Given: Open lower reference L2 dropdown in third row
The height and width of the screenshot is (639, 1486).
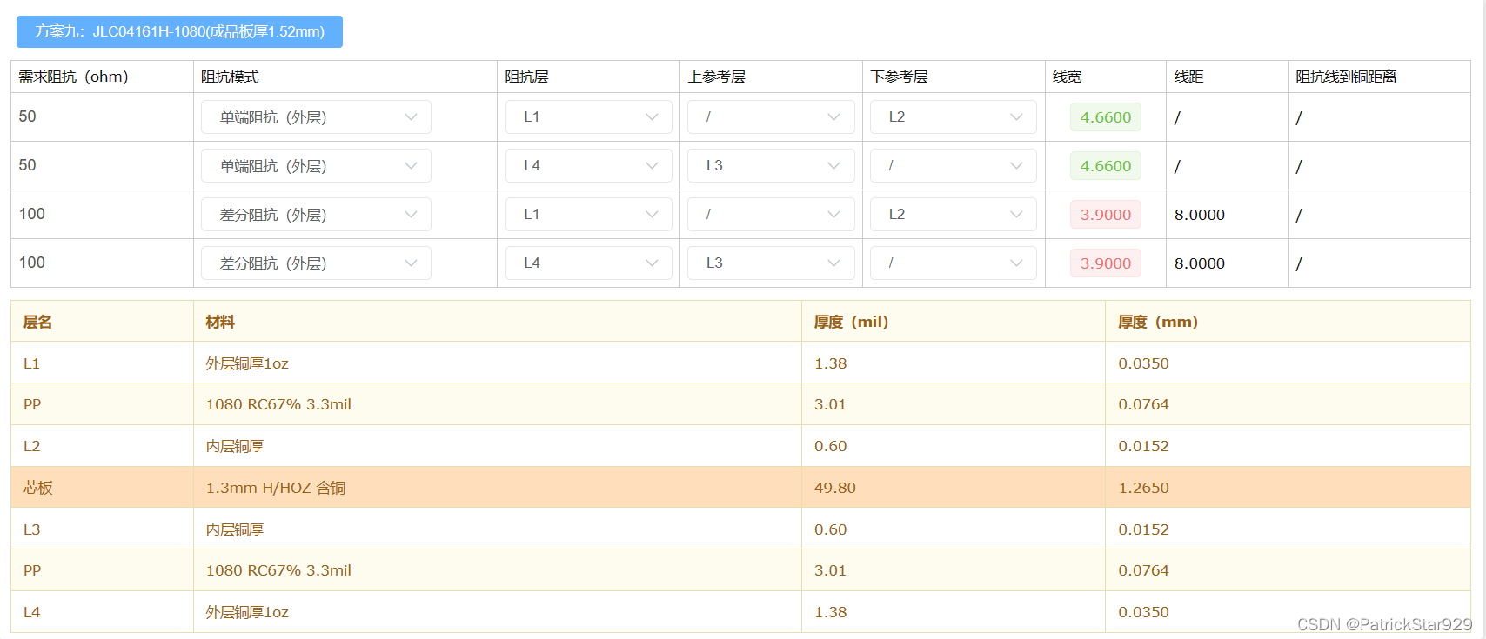Looking at the screenshot, I should [x=954, y=215].
